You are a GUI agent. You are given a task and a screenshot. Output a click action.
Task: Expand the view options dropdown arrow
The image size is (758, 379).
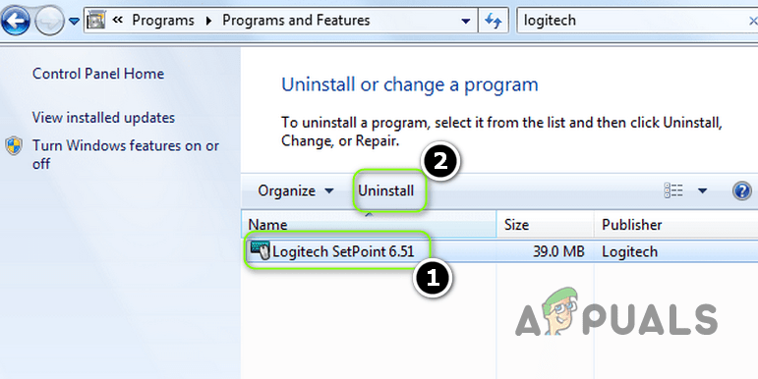click(702, 190)
